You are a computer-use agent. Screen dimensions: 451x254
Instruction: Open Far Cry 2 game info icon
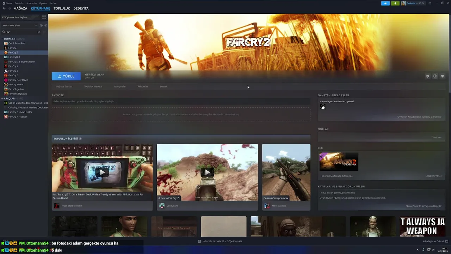tap(435, 76)
